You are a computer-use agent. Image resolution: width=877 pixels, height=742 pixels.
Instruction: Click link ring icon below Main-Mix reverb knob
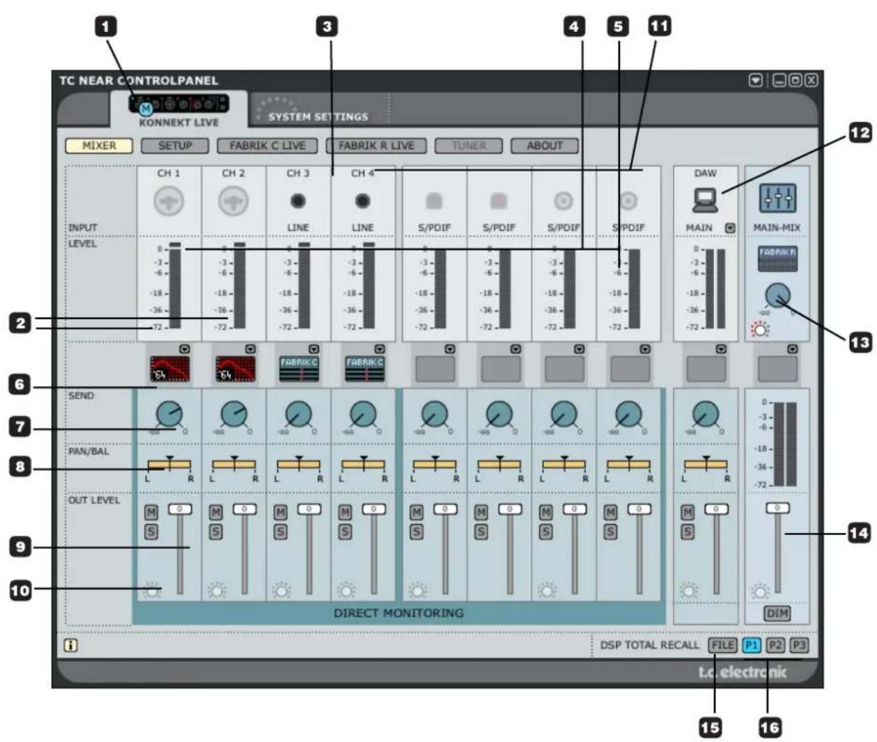pyautogui.click(x=760, y=330)
